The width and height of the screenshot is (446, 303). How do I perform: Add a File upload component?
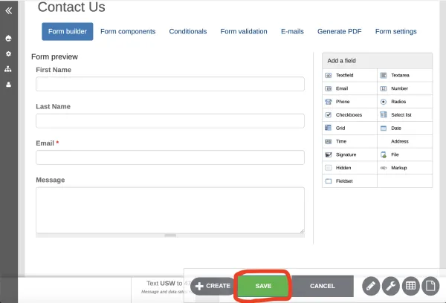coord(404,154)
